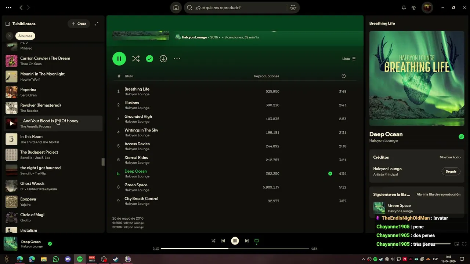
Task: Toggle saved check in now-playing bar
Action: 50,243
